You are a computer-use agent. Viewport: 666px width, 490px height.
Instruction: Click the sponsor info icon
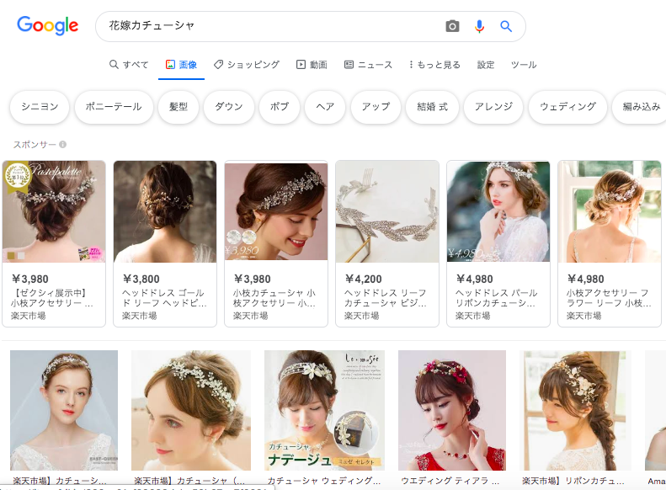click(63, 144)
